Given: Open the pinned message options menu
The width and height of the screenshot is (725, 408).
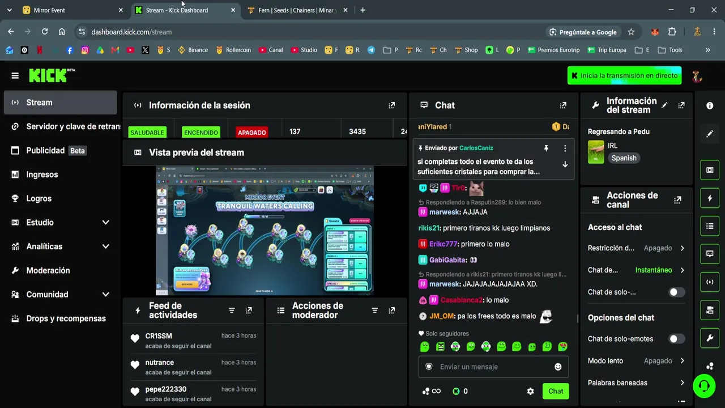Looking at the screenshot, I should (565, 148).
